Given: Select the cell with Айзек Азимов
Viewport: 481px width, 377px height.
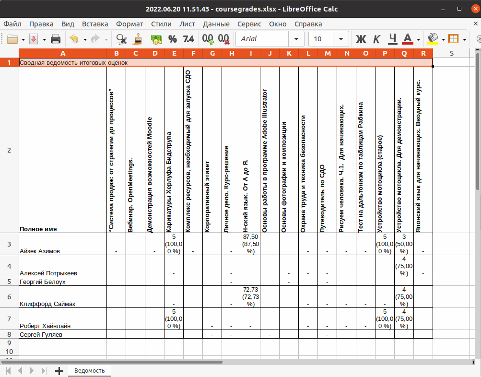Looking at the screenshot, I should tap(62, 250).
